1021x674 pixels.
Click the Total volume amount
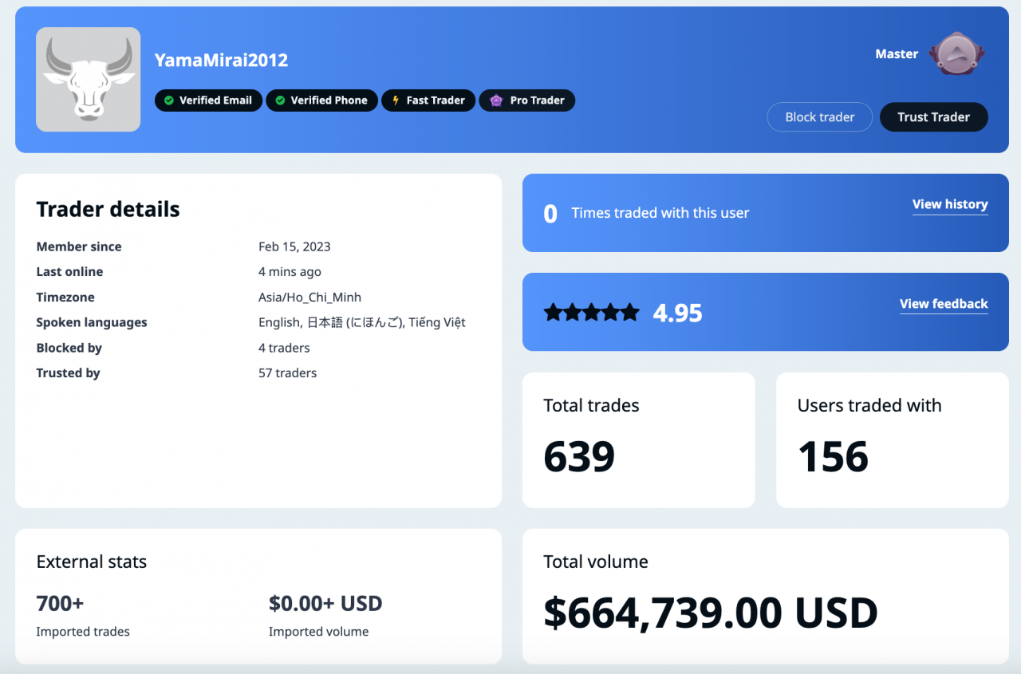[709, 611]
